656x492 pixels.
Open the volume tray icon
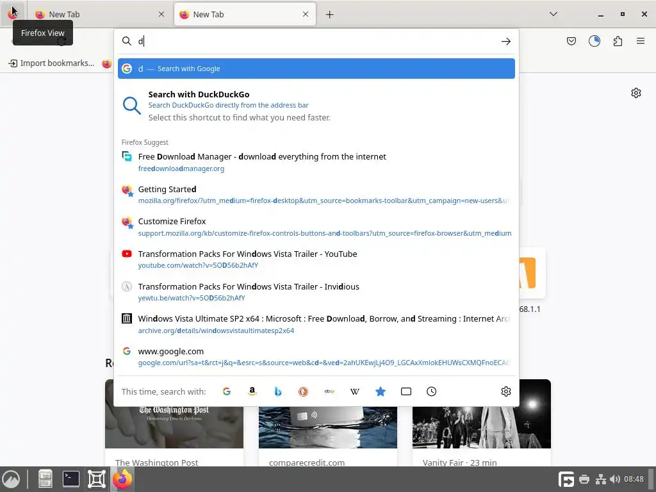614,479
